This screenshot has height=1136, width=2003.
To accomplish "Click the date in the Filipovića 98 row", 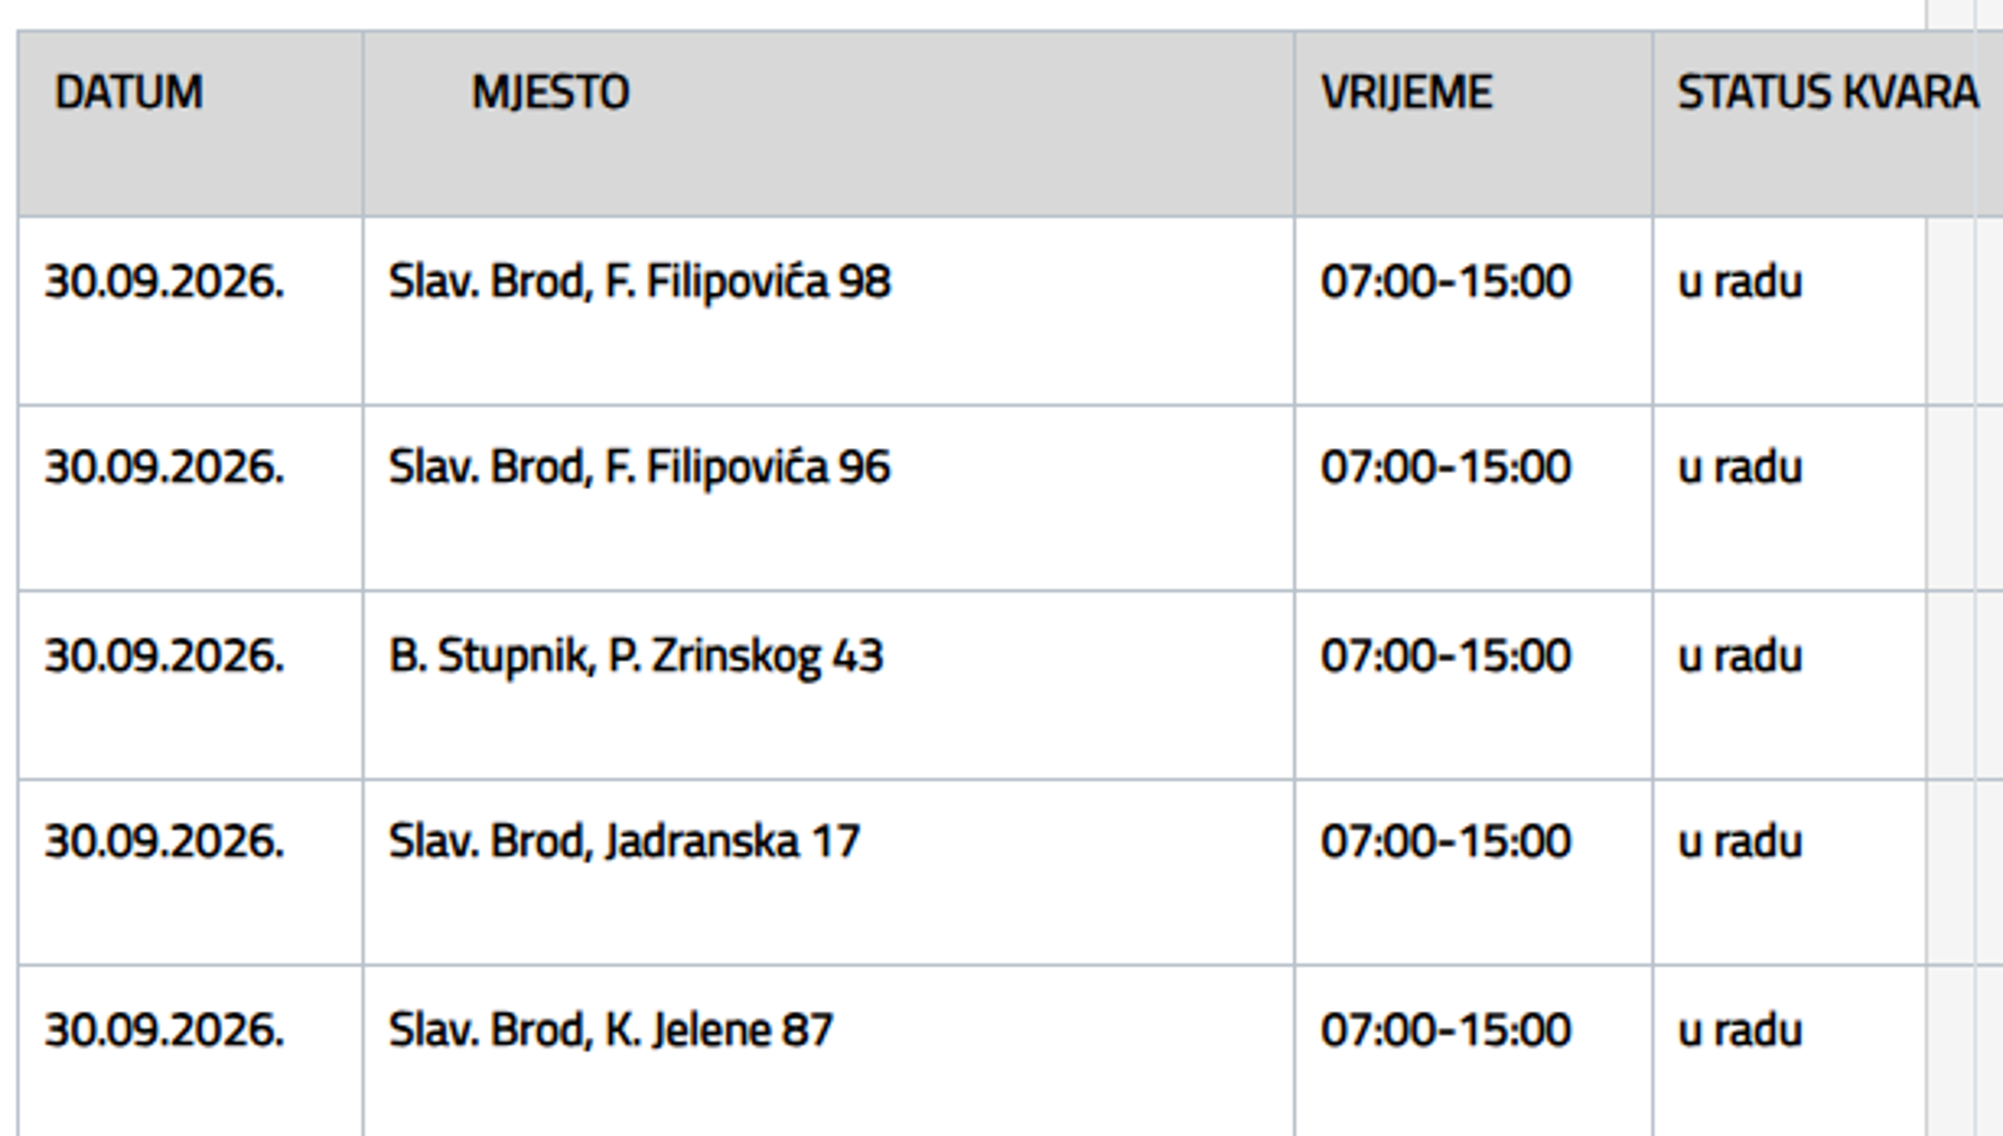I will coord(165,282).
